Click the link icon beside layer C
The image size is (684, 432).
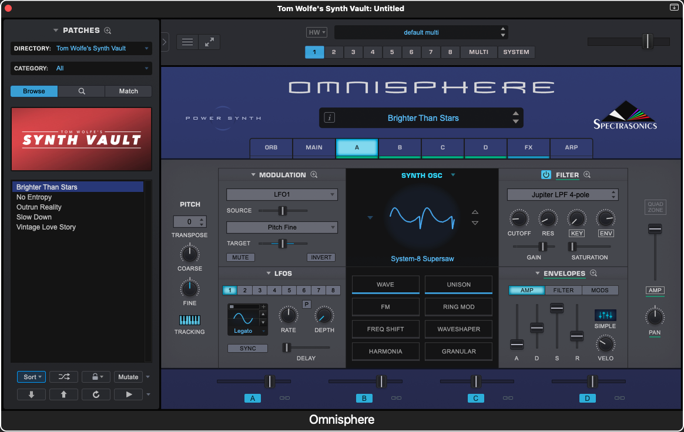508,398
